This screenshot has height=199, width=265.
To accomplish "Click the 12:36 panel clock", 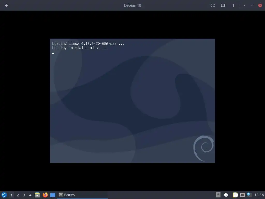I will tap(259, 195).
